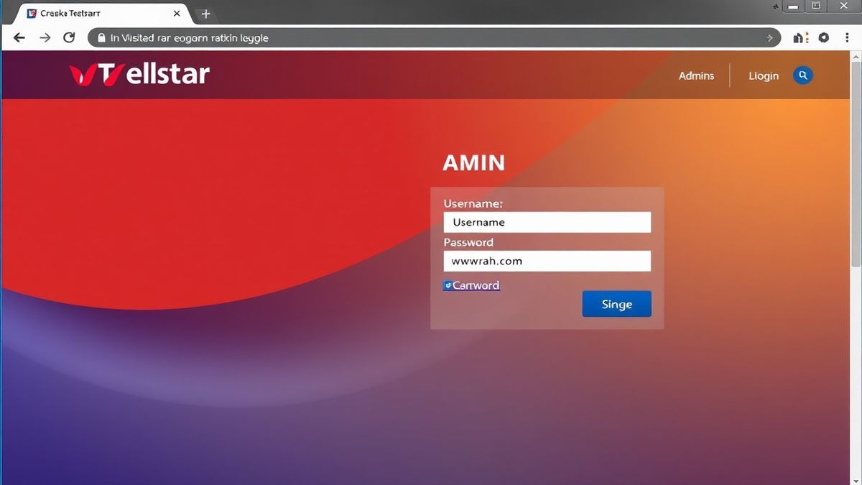The height and width of the screenshot is (485, 862).
Task: Open the browser three-dot menu
Action: point(846,37)
